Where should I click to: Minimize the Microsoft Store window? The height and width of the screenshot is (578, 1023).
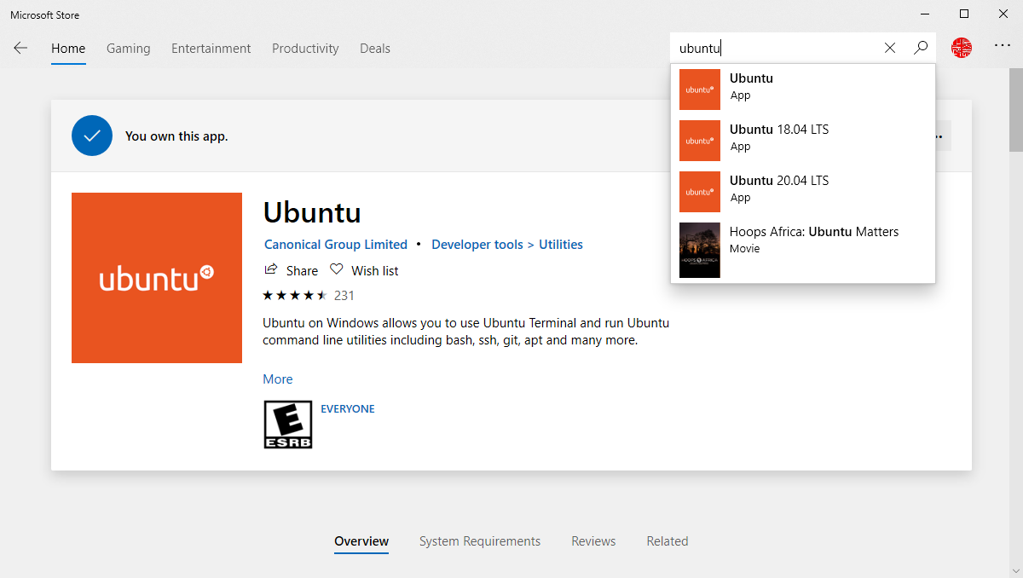[x=925, y=14]
